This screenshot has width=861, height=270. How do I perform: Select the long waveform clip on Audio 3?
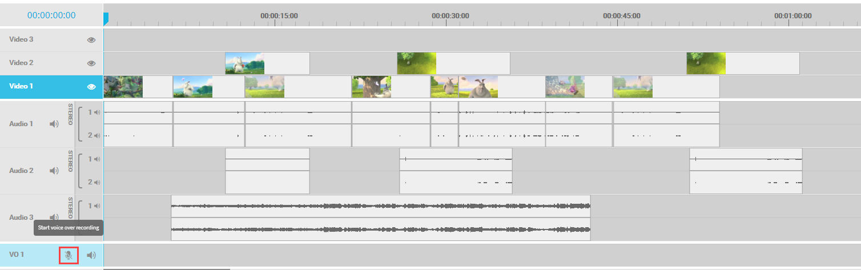click(380, 217)
